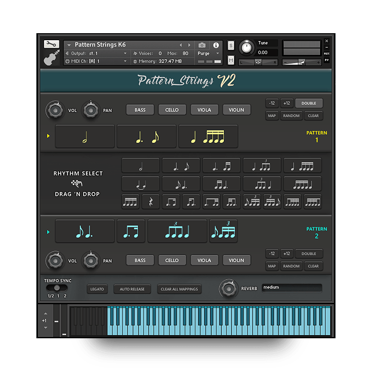371x371 pixels.
Task: Go to next instrument preset arrow
Action: click(189, 45)
